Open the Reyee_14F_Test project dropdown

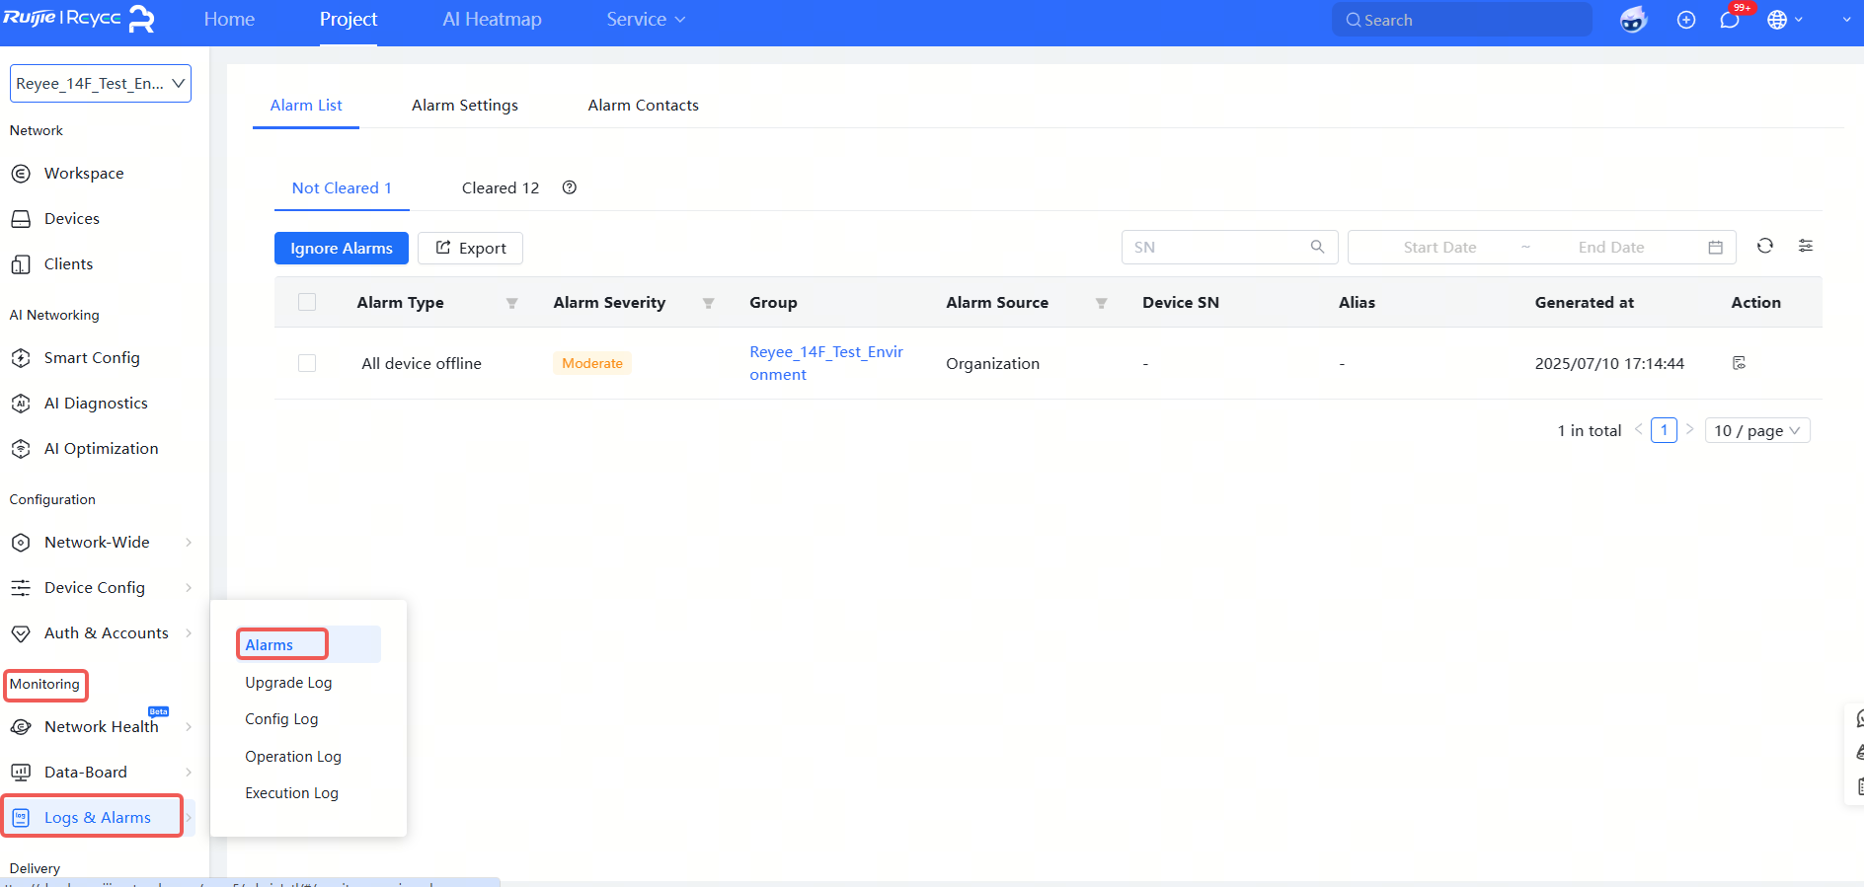click(100, 84)
